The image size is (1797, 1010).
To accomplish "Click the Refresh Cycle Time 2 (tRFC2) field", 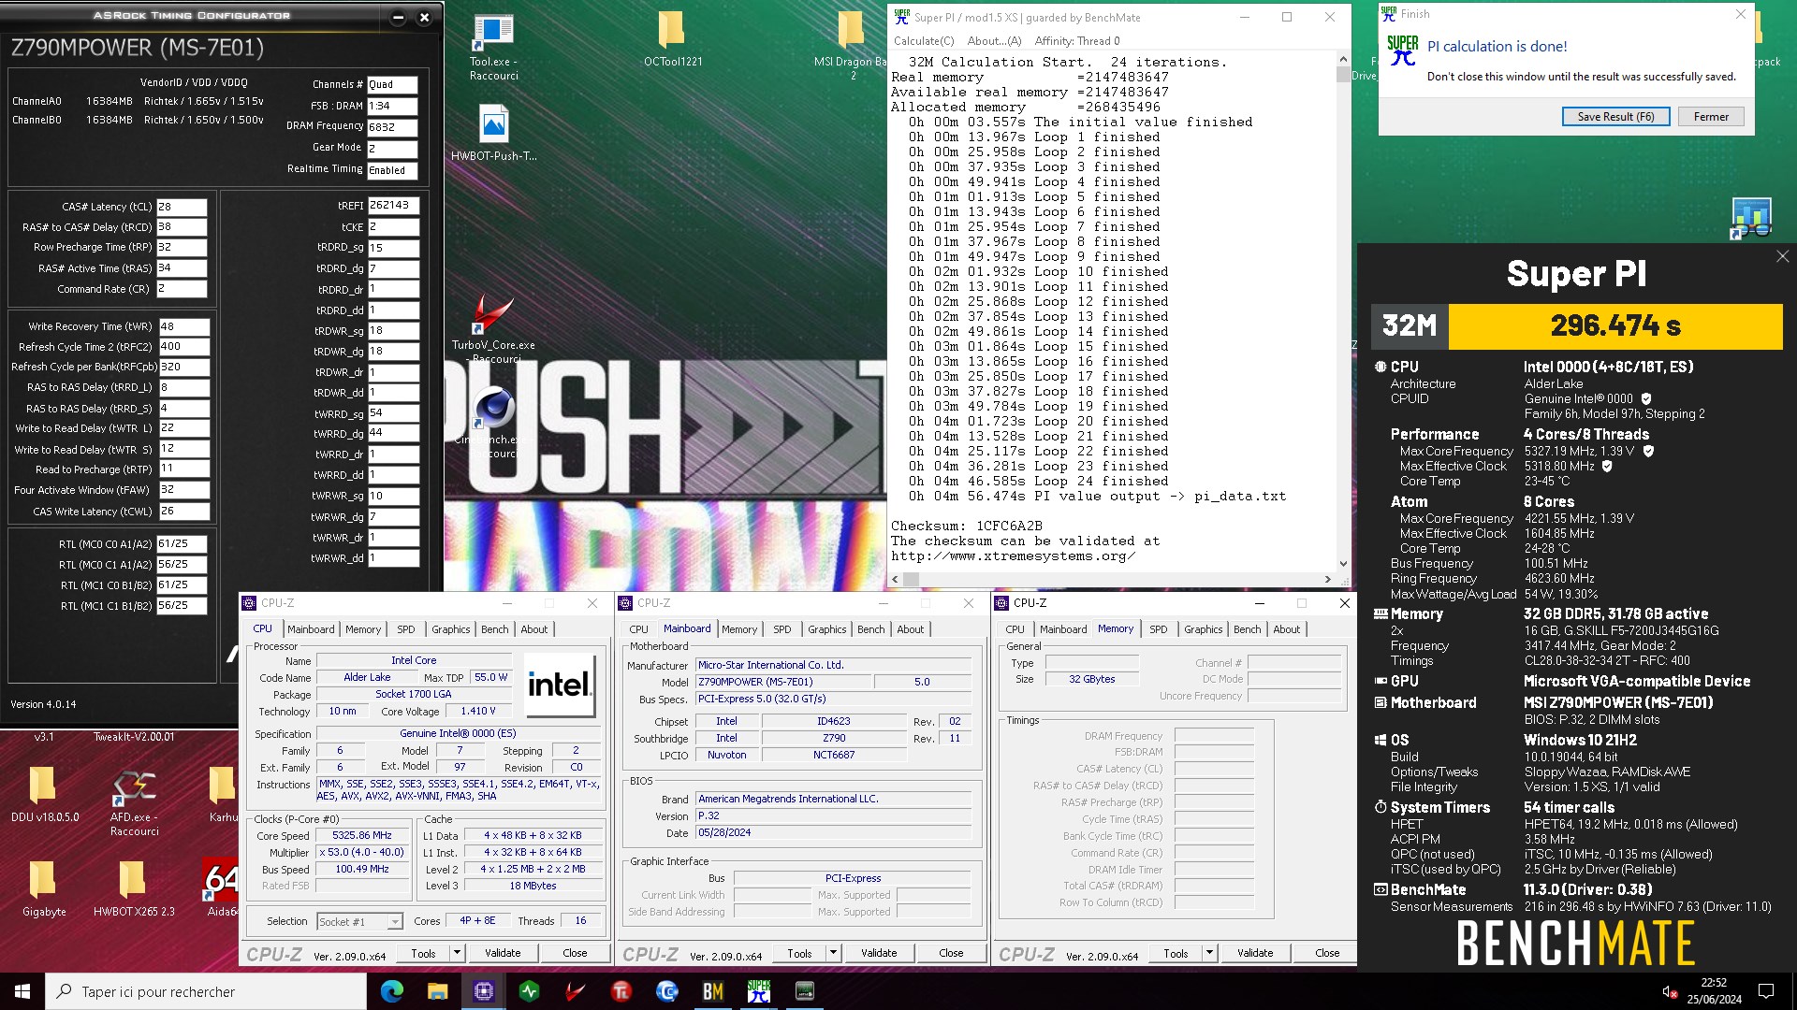I will click(x=183, y=346).
